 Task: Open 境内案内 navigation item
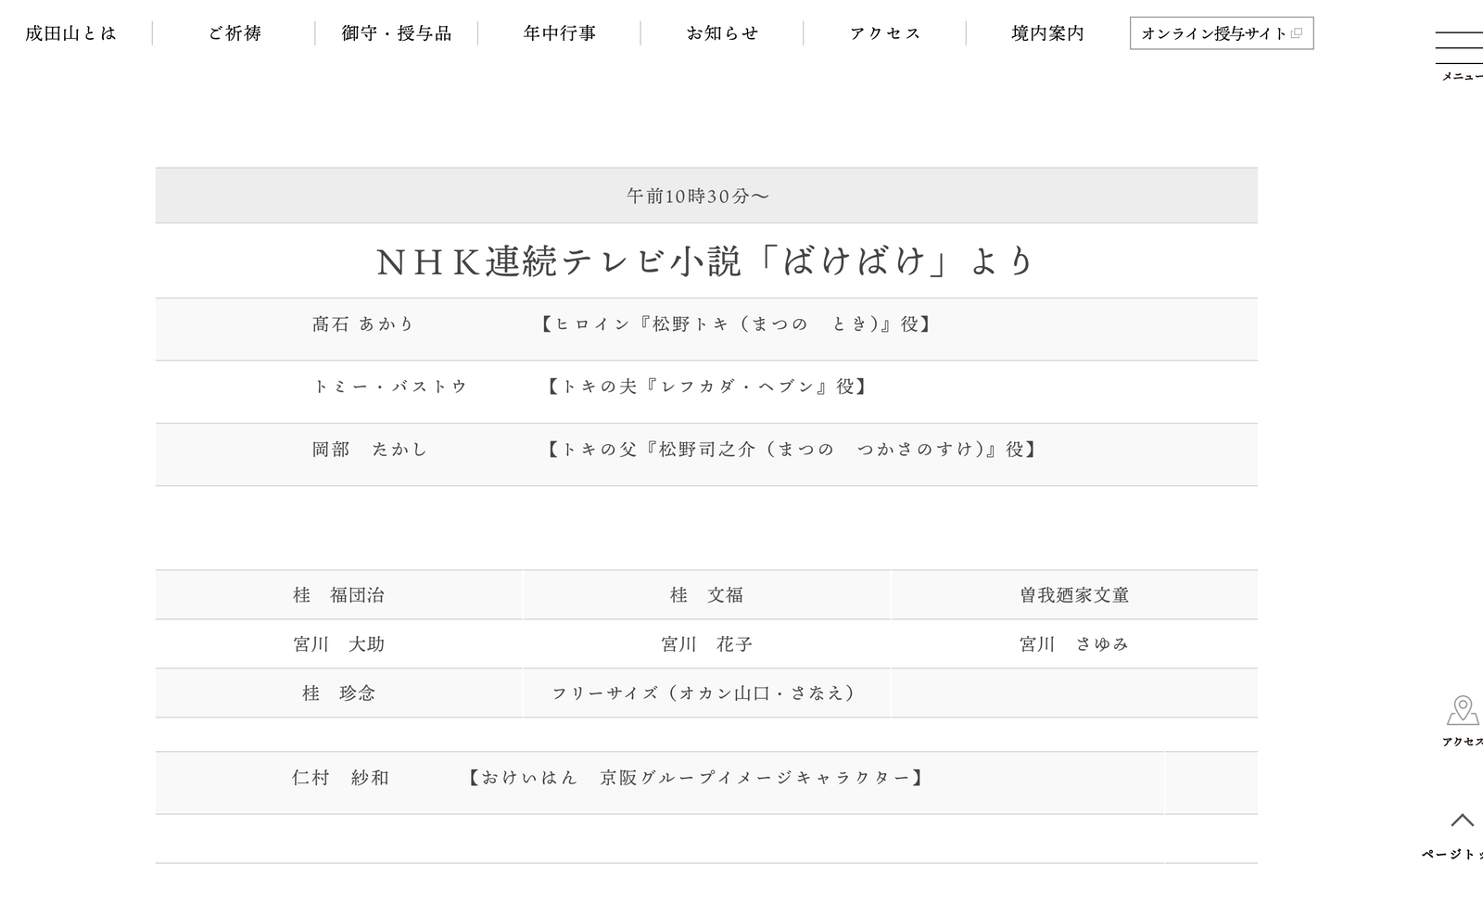click(1047, 33)
